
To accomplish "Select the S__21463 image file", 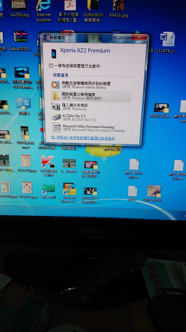I will point(69,166).
